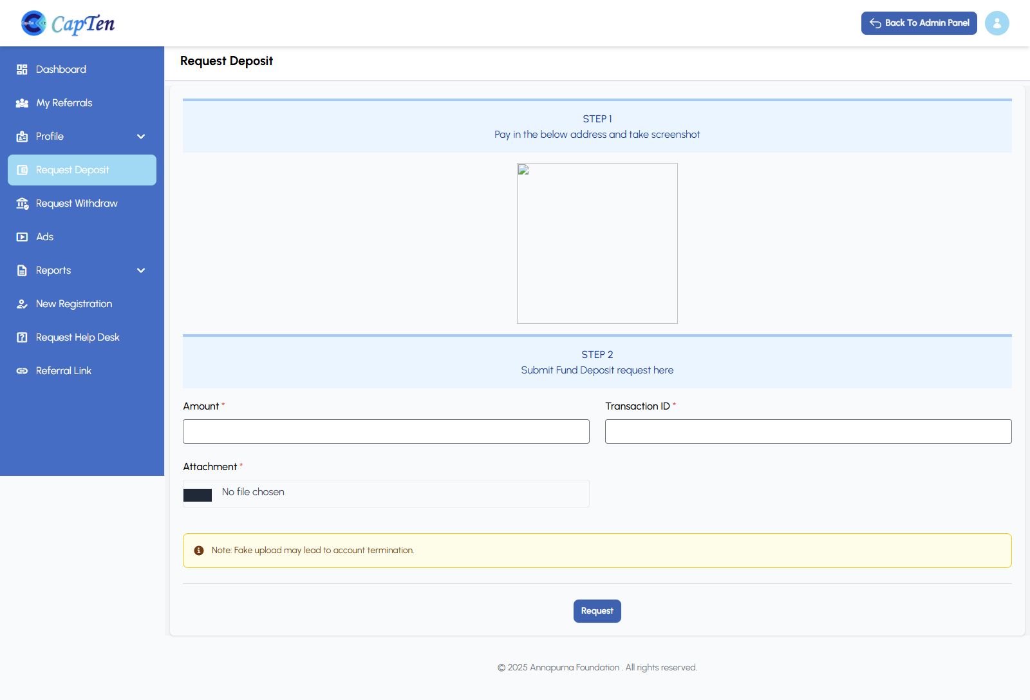1030x700 pixels.
Task: Submit with the Request button
Action: (x=597, y=611)
